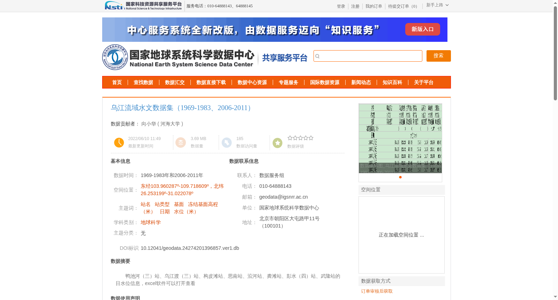The height and width of the screenshot is (300, 558).
Task: Open the 新闻动态 menu
Action: [x=361, y=83]
